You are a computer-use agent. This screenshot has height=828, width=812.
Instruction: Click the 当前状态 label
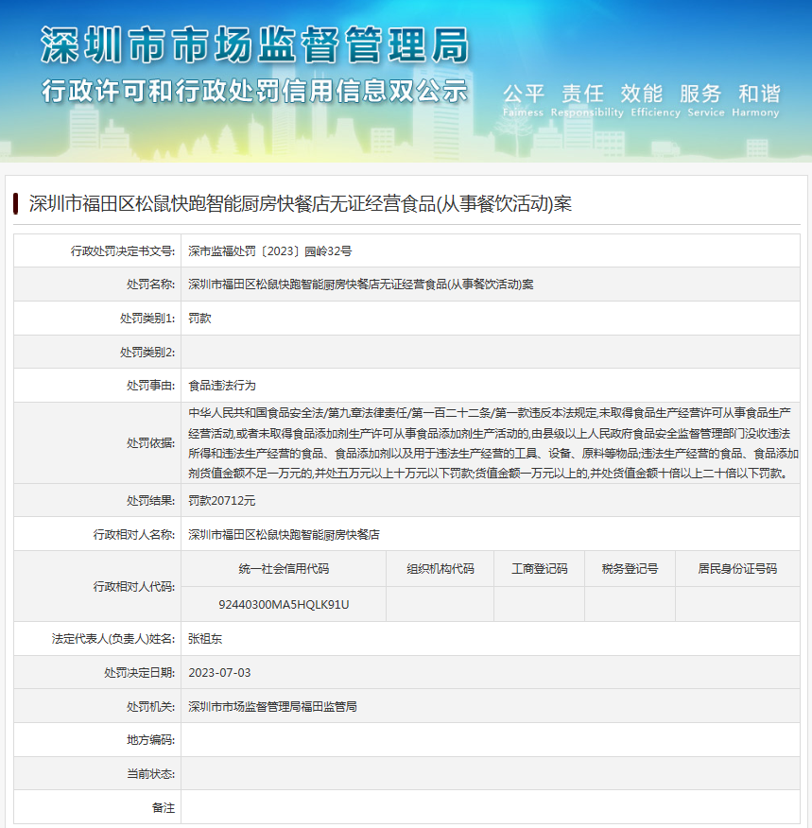150,774
